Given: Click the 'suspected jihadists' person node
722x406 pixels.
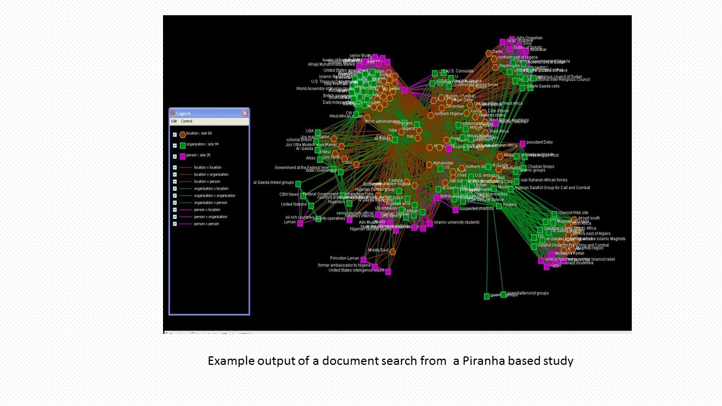Looking at the screenshot, I should click(455, 210).
